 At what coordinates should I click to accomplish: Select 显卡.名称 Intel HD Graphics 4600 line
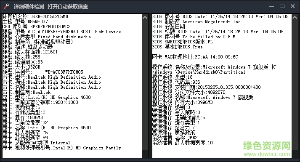pyautogui.click(x=46, y=127)
